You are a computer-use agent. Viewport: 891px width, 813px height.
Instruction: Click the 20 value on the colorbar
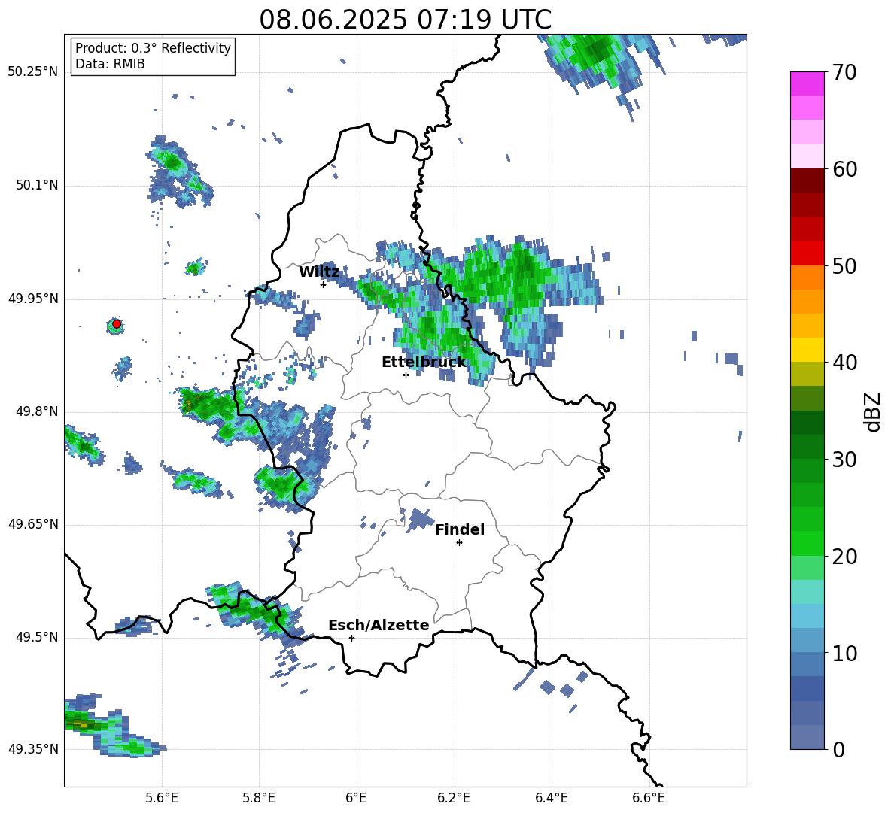pyautogui.click(x=844, y=557)
